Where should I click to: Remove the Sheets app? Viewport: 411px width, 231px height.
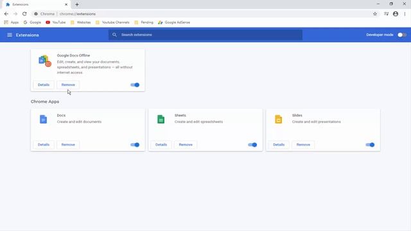pos(186,145)
